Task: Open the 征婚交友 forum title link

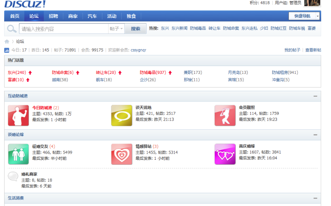Action: (x=40, y=147)
